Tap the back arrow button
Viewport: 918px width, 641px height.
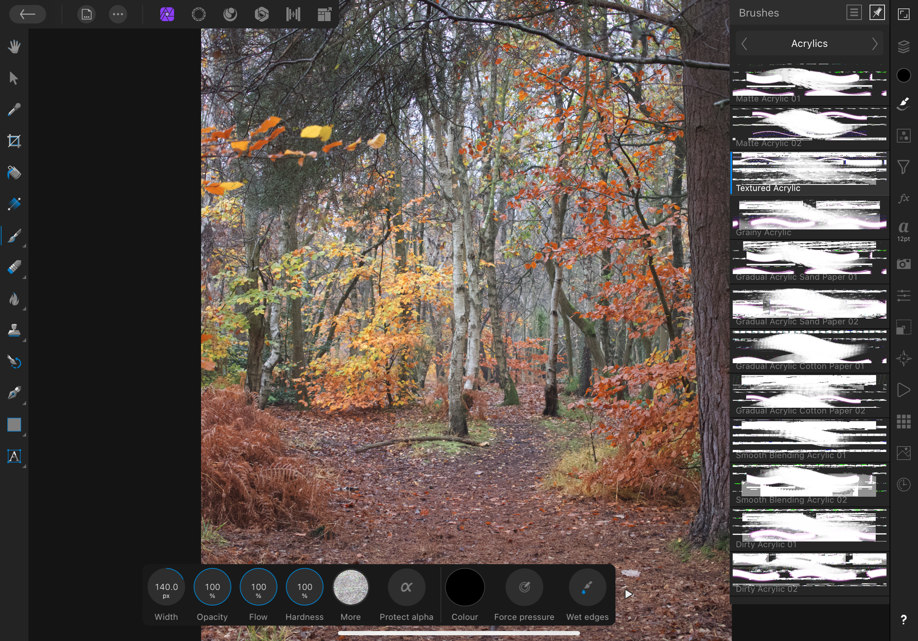28,15
